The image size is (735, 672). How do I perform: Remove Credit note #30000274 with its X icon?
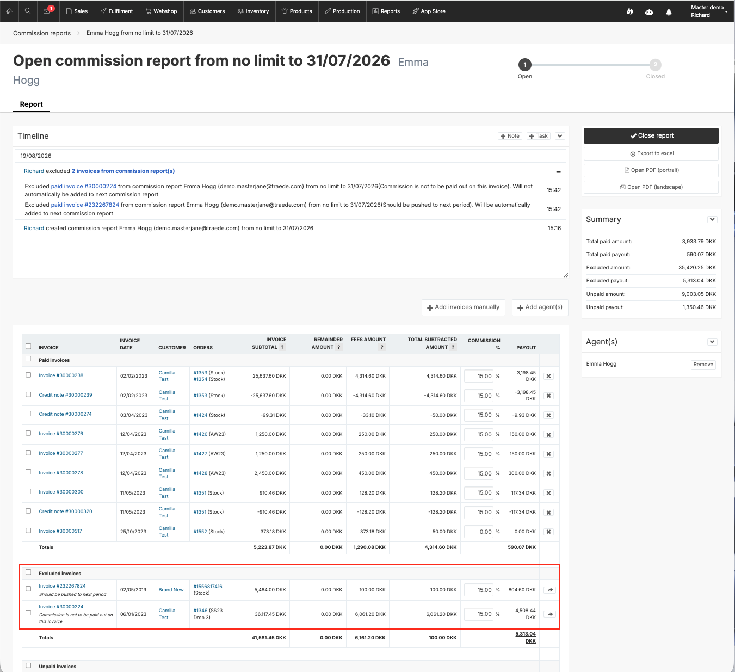pos(549,415)
